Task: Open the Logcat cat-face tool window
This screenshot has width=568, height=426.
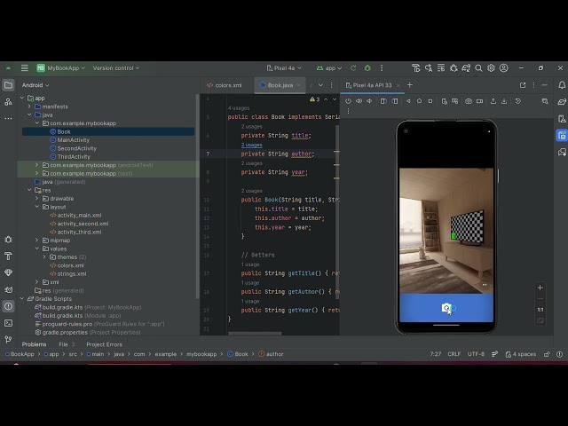Action: (8, 289)
